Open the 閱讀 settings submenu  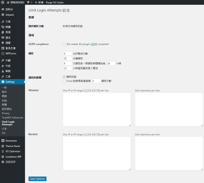[4, 96]
